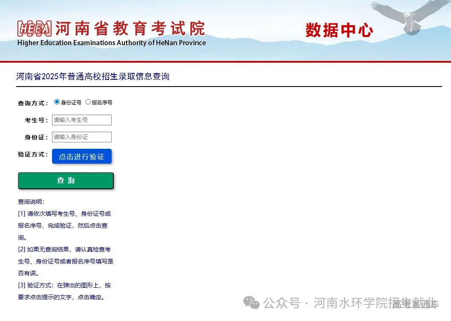The height and width of the screenshot is (321, 451).
Task: Click the Higher Education Examinations Authority subtitle
Action: coord(111,43)
